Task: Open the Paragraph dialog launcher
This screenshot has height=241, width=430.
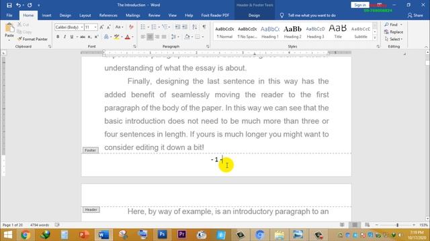Action: 208,46
